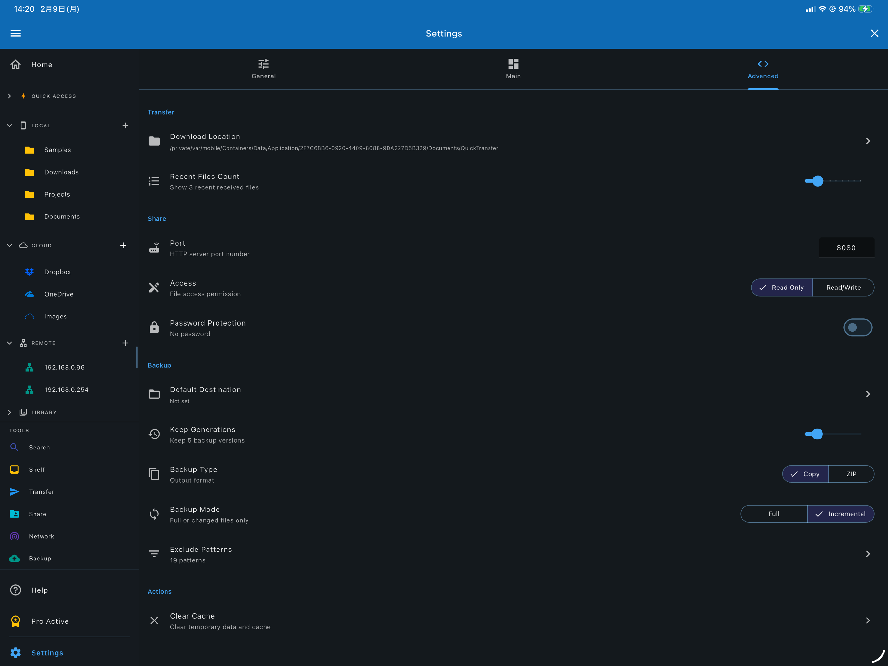Expand the LIBRARY section

[9, 412]
